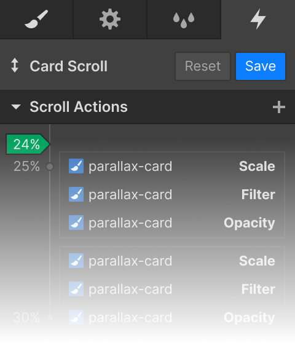This screenshot has height=343, width=295.
Task: Switch to the Settings gear tab
Action: [110, 19]
